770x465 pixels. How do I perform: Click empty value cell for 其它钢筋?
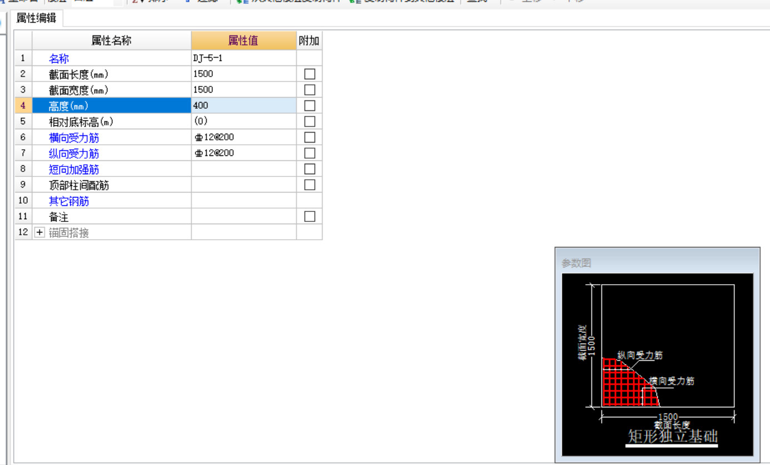pyautogui.click(x=244, y=200)
